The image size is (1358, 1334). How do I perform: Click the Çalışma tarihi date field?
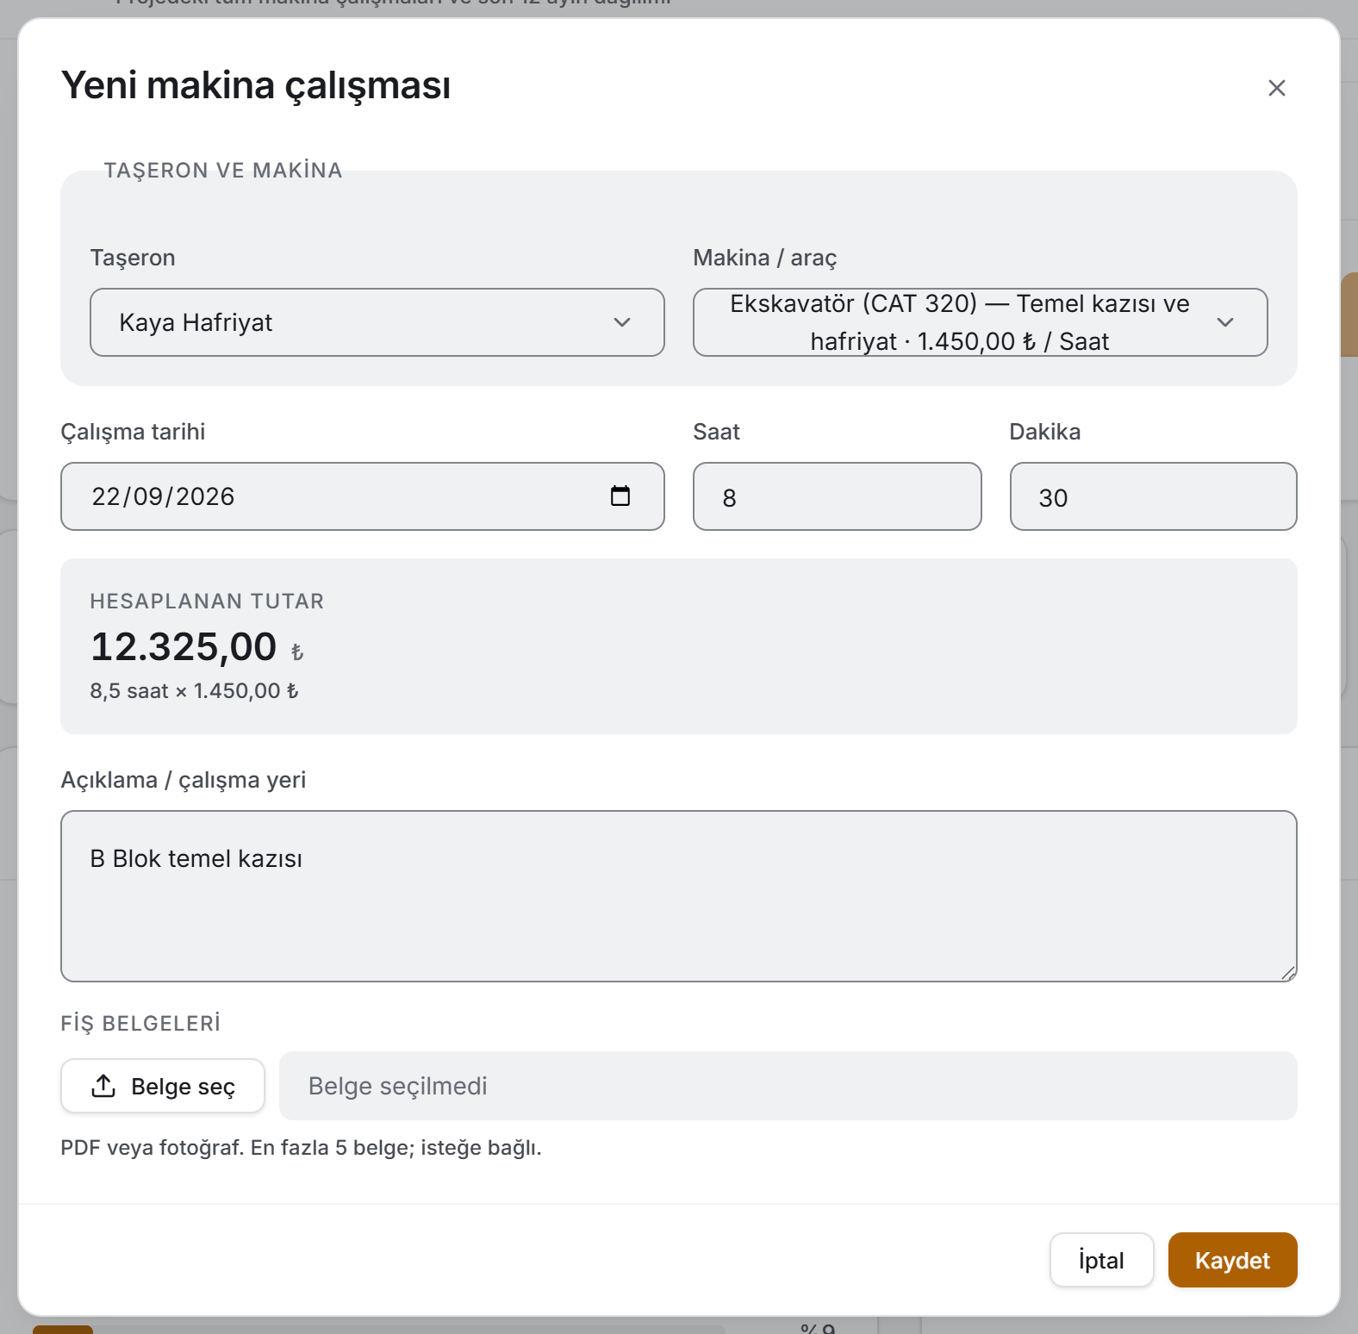tap(362, 496)
